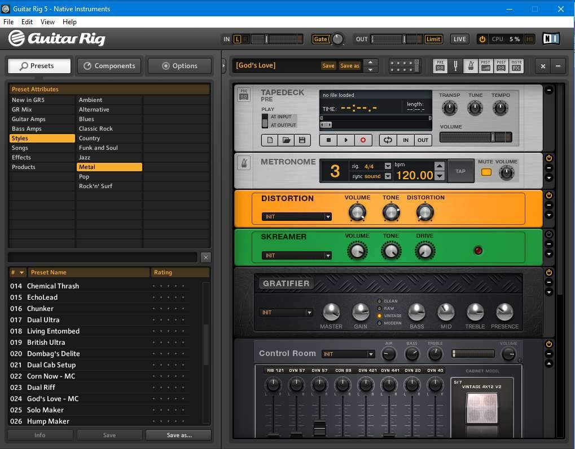Viewport: 575px width, 449px height.
Task: Click the metronome module icon
Action: click(x=244, y=163)
